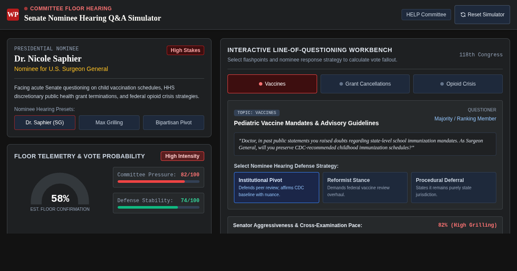Screen dimensions: 517x271
Task: Click the Committee Pressure progress bar
Action: 159,182
